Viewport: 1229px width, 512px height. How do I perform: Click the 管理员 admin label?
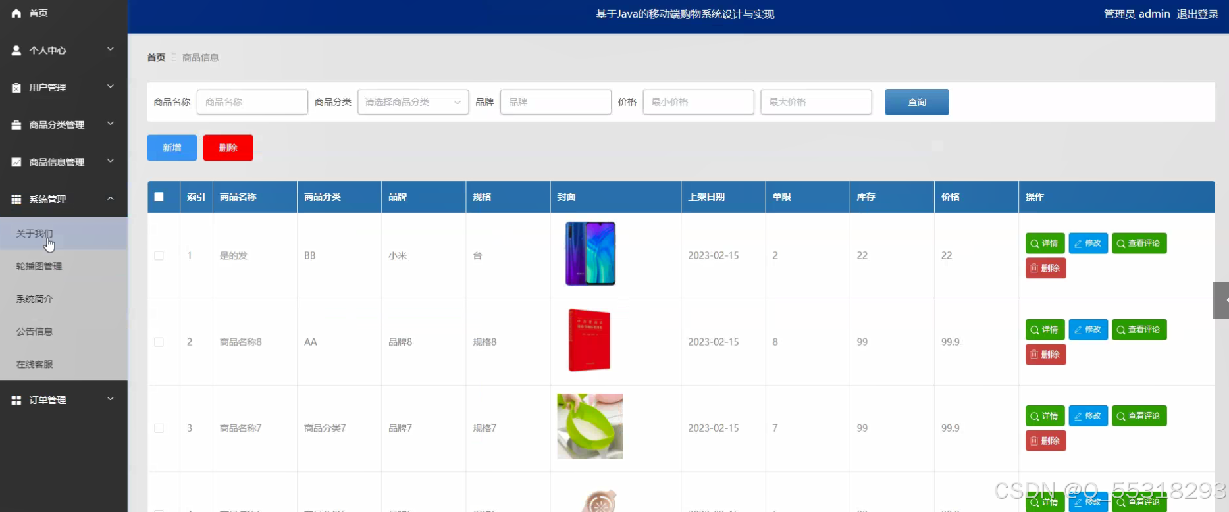pos(1137,14)
